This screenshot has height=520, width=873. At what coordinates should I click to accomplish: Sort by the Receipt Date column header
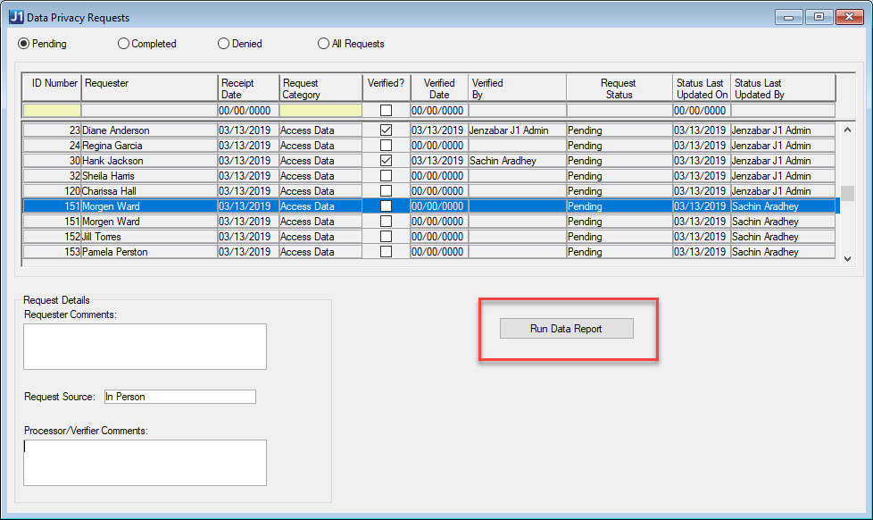tap(248, 88)
